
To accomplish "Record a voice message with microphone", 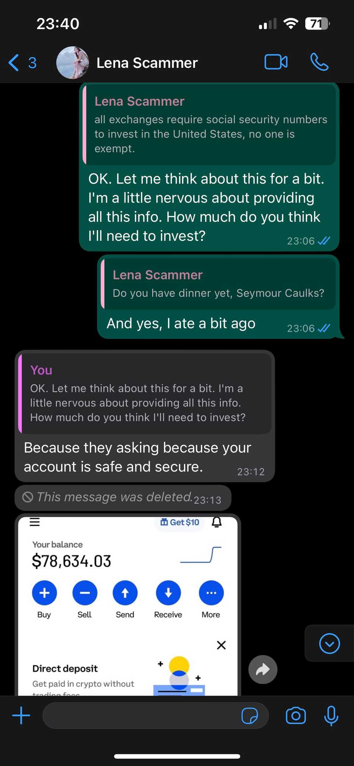I will pos(331,715).
